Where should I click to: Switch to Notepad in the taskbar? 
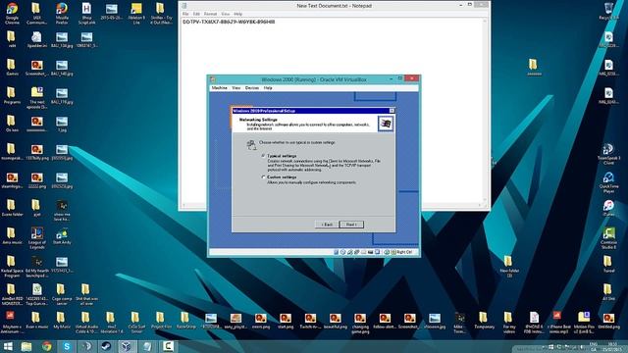tap(147, 346)
